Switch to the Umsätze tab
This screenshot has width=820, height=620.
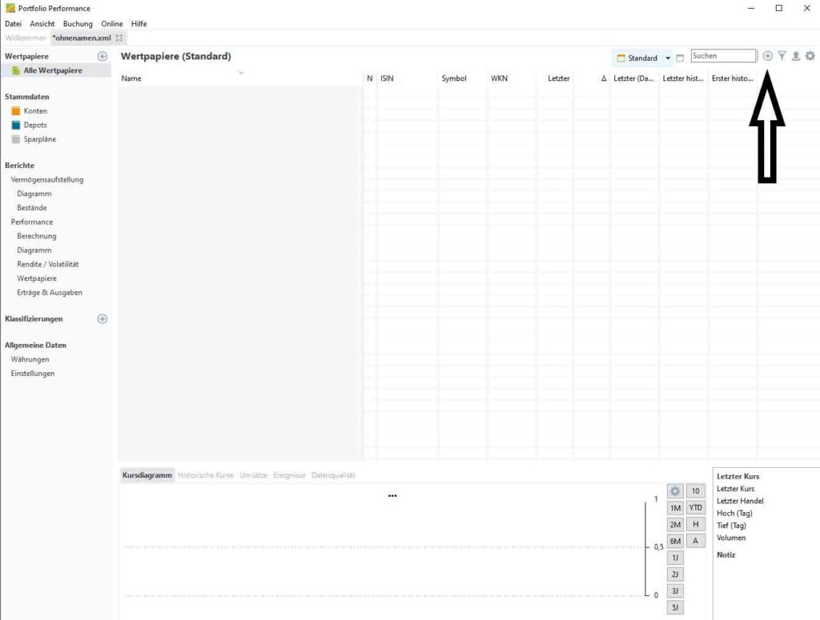click(x=254, y=475)
